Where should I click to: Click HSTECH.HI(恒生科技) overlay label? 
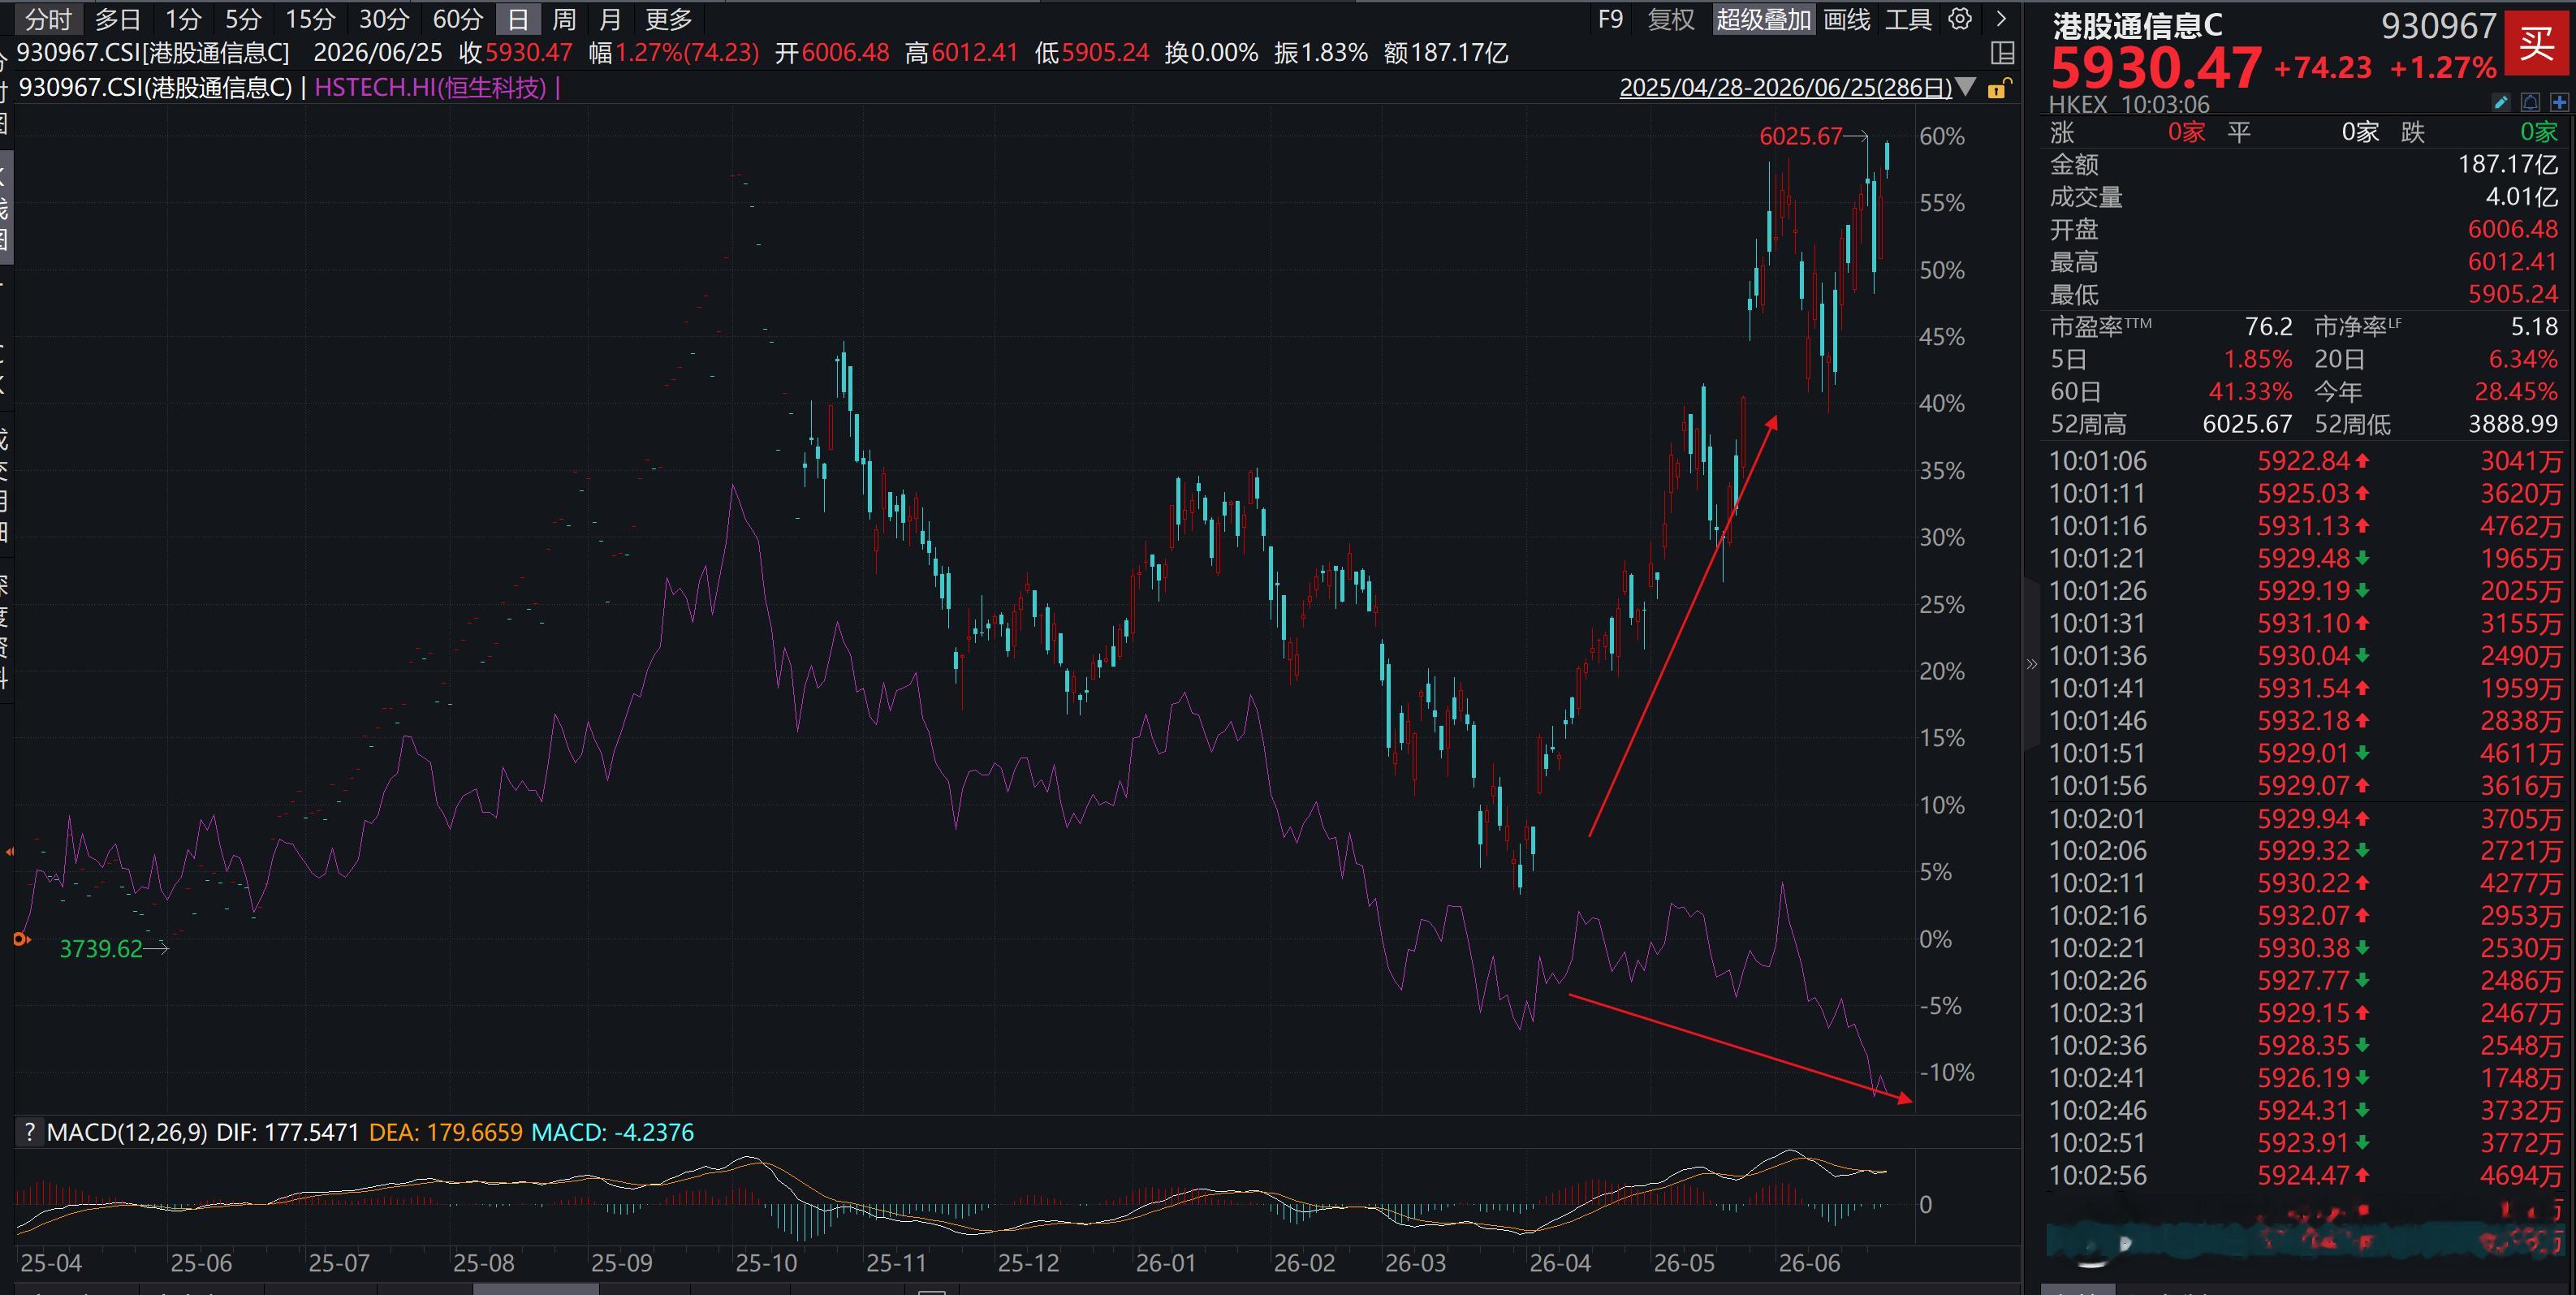(430, 87)
